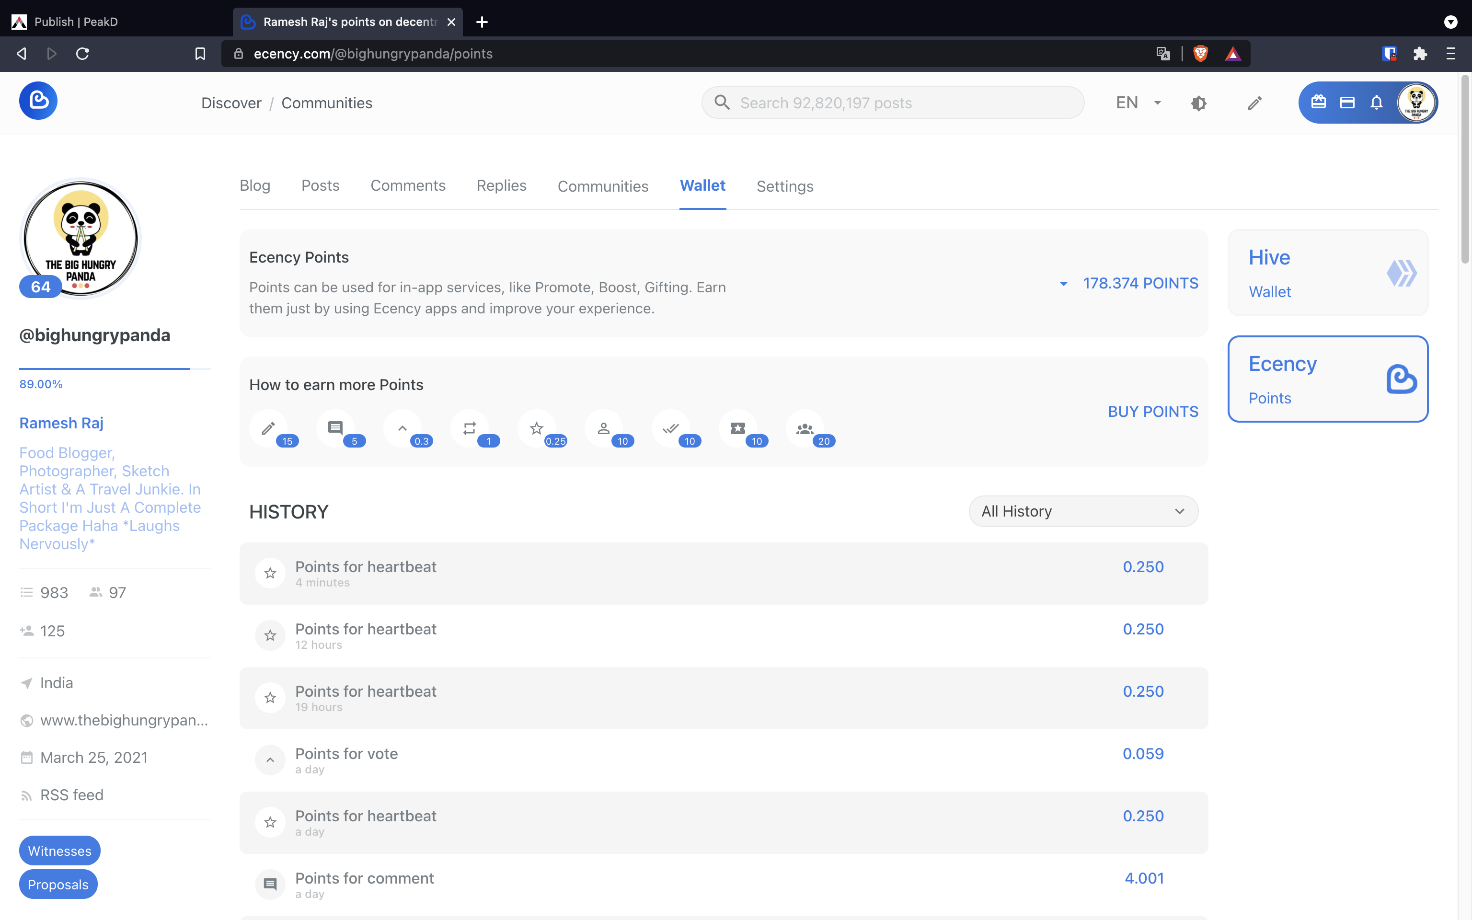The height and width of the screenshot is (920, 1472).
Task: Open the Blog tab
Action: click(x=255, y=185)
